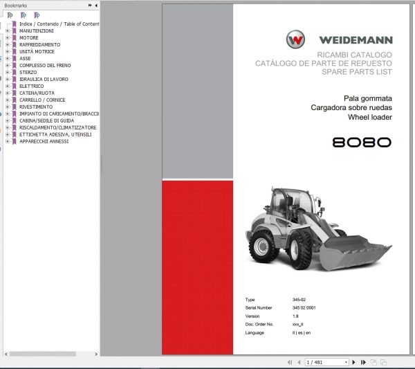Image resolution: width=415 pixels, height=369 pixels.
Task: Open the RISCALDAMENTO/CLIMATIZZATORE bookmark
Action: tap(57, 127)
